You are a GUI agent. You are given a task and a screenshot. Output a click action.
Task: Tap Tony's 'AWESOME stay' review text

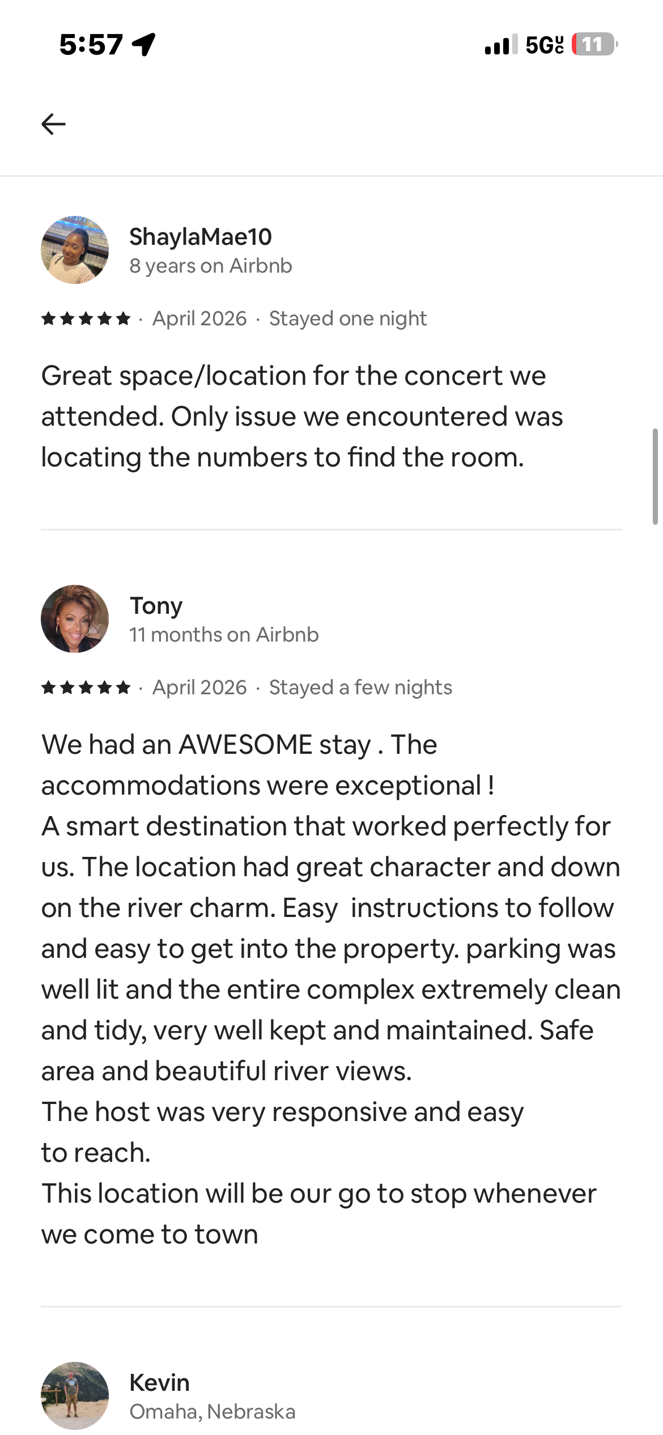point(331,990)
